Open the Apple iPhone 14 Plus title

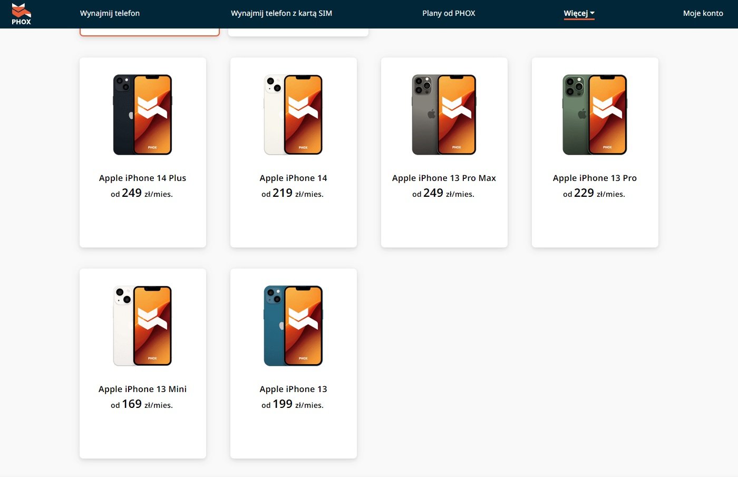click(x=142, y=178)
